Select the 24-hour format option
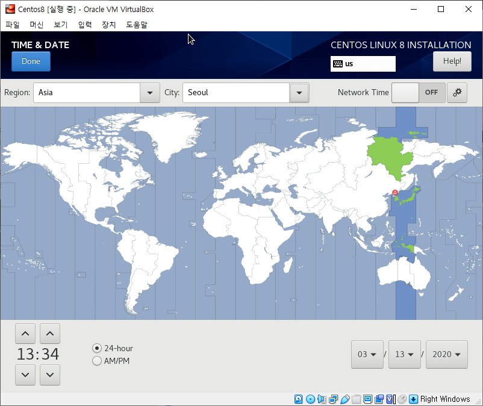Viewport: 483px width, 406px height. [x=113, y=348]
